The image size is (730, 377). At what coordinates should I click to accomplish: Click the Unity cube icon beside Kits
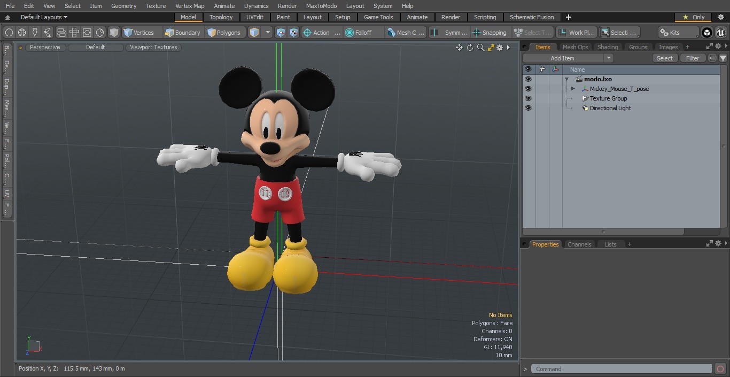(x=707, y=33)
